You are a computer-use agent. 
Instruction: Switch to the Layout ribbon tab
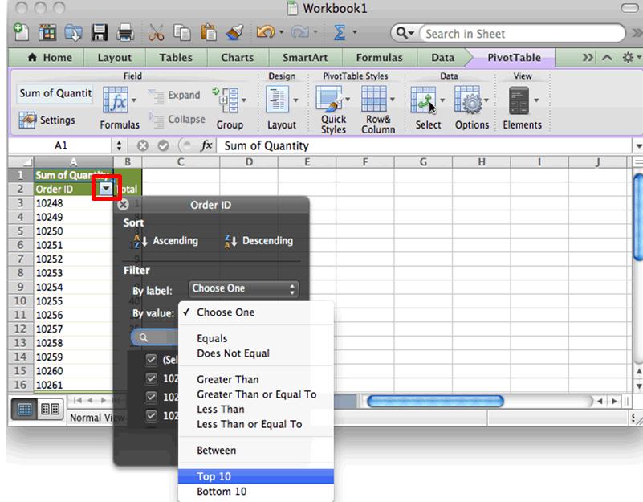point(115,58)
